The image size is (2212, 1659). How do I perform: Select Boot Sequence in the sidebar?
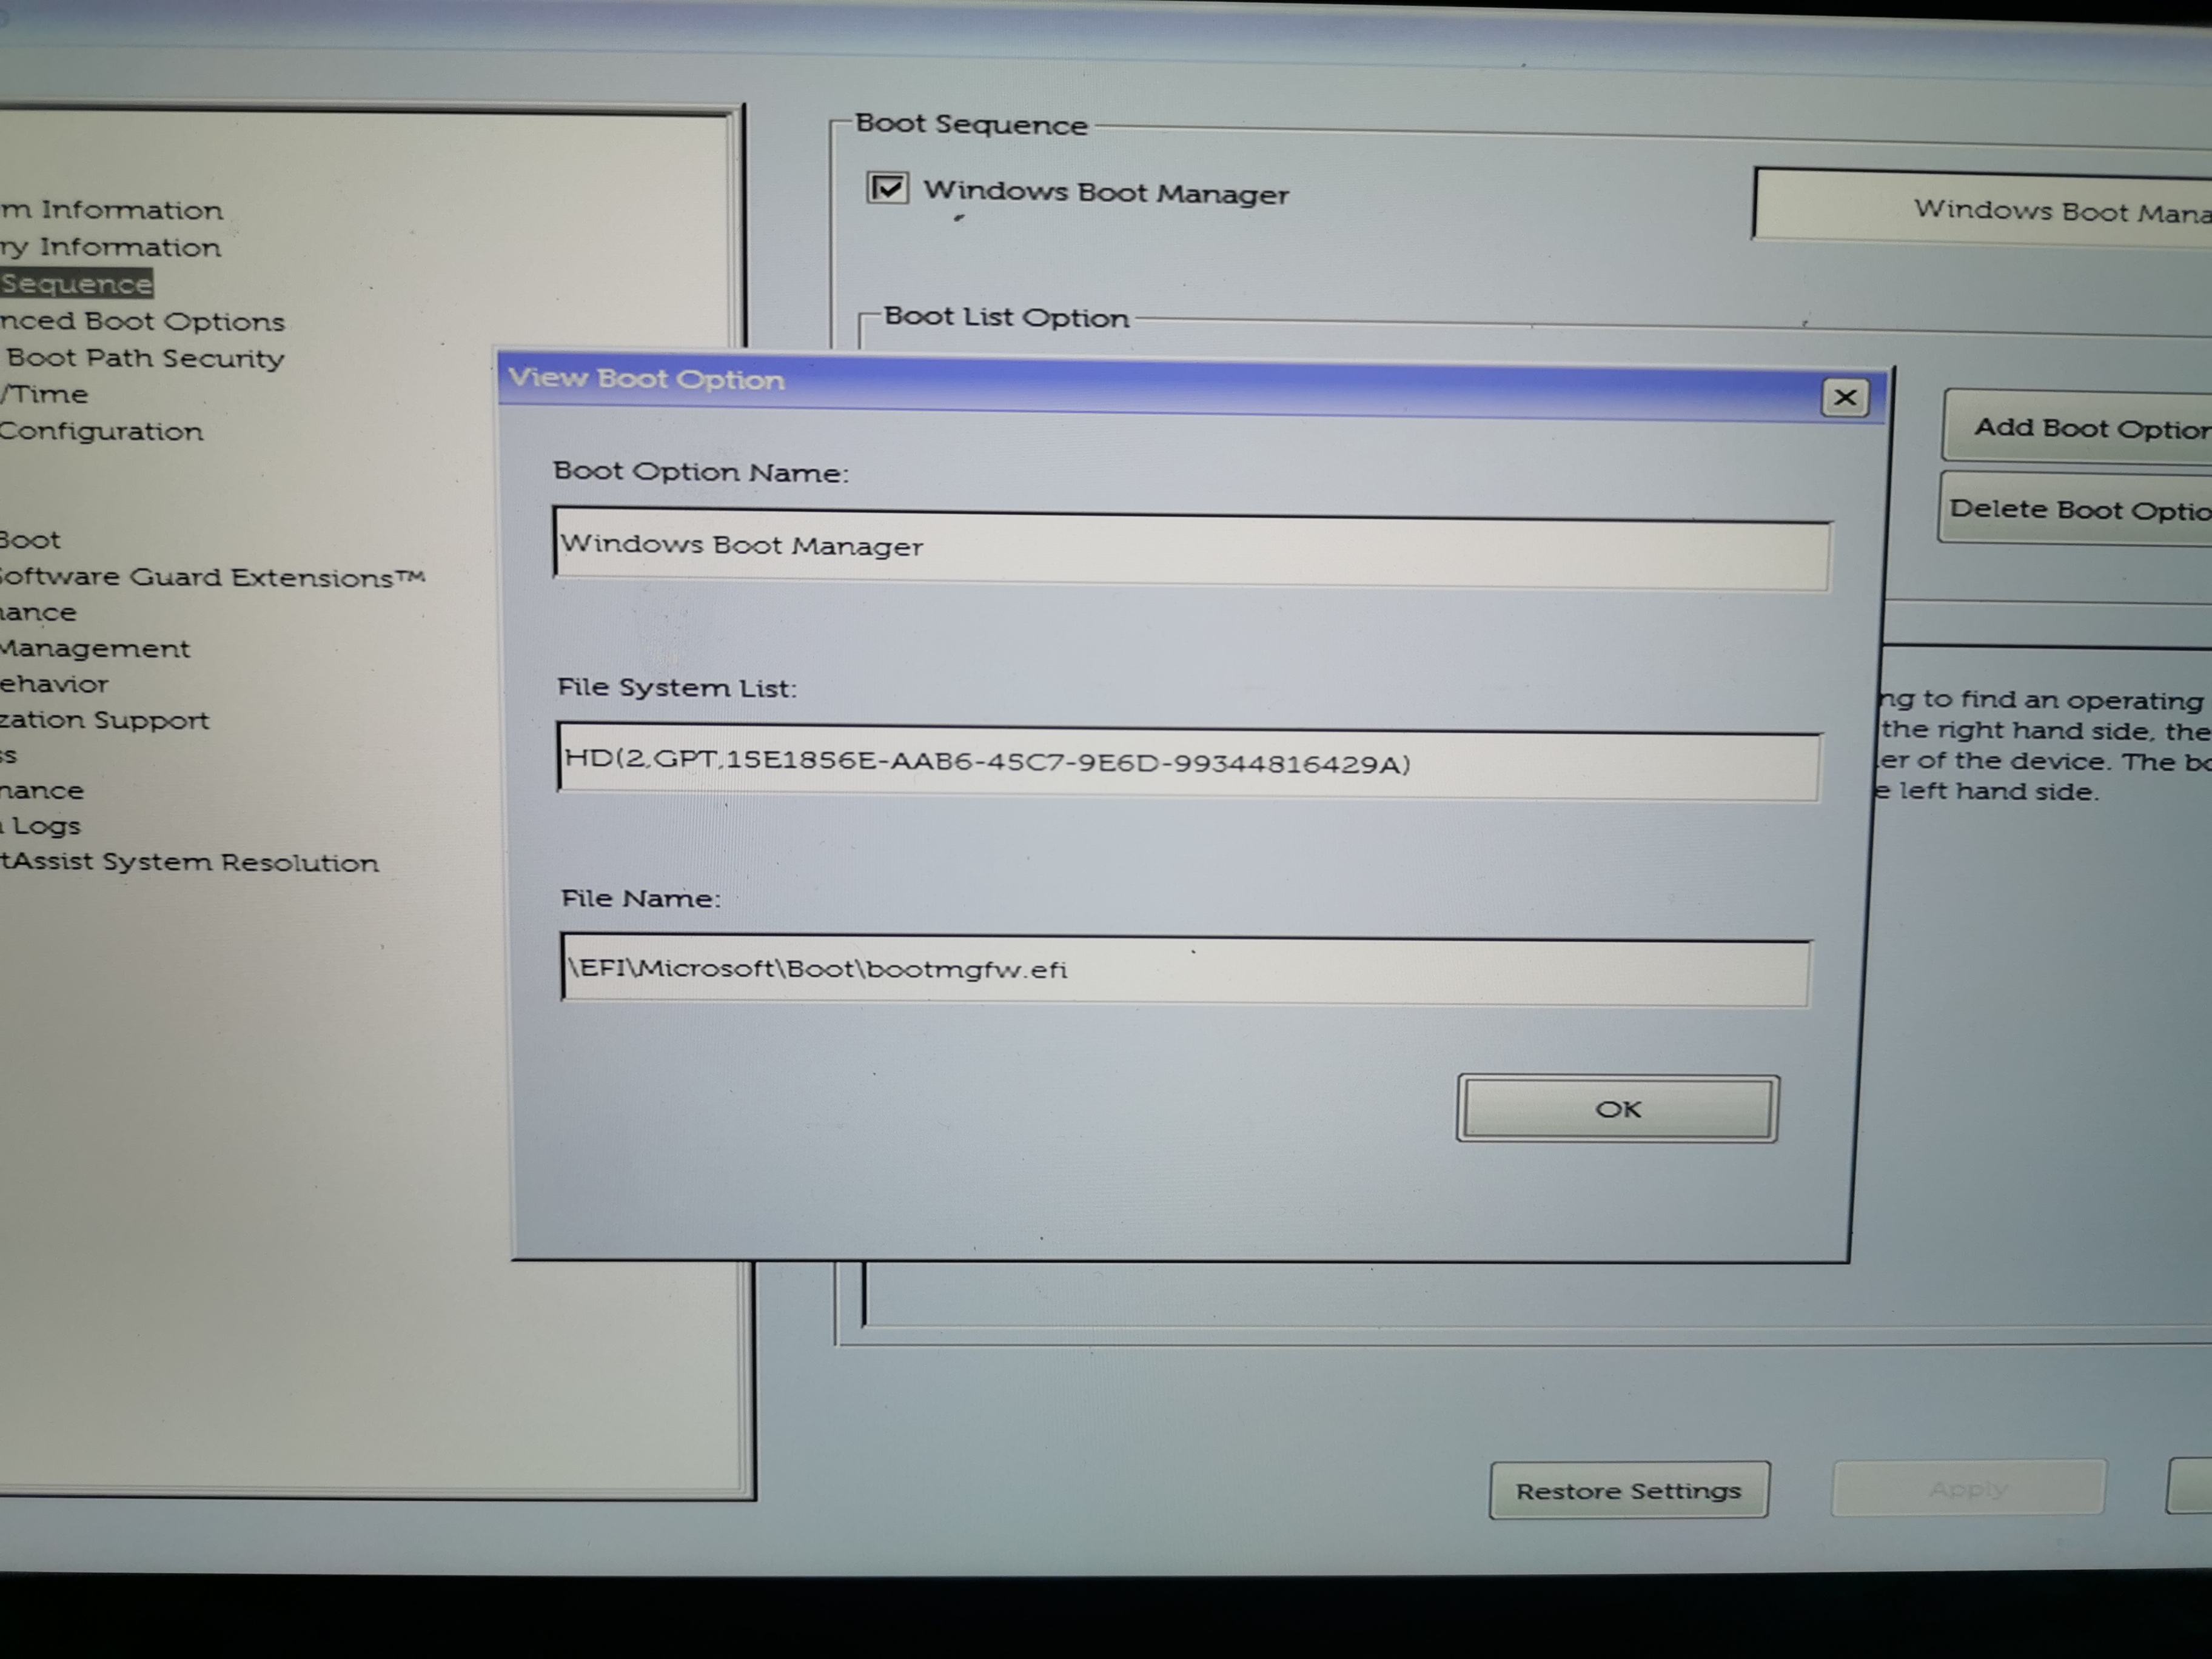(76, 284)
